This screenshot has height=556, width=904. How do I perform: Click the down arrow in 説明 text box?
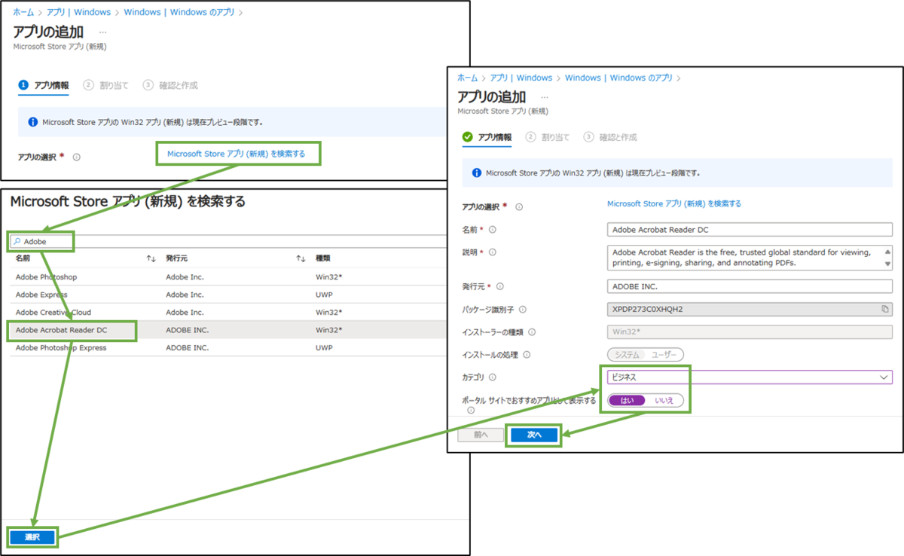coord(887,264)
